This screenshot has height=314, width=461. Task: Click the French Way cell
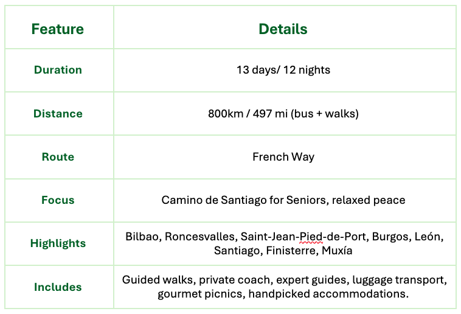coord(283,157)
